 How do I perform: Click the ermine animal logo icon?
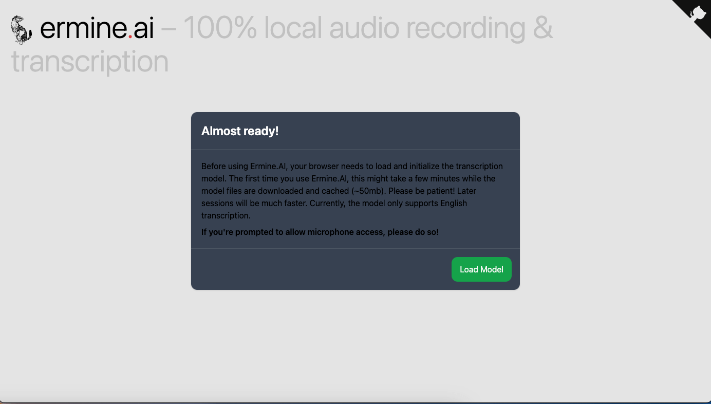click(22, 30)
